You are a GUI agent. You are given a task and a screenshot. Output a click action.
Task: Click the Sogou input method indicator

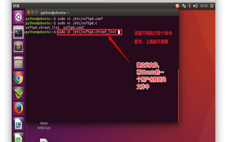177,6
